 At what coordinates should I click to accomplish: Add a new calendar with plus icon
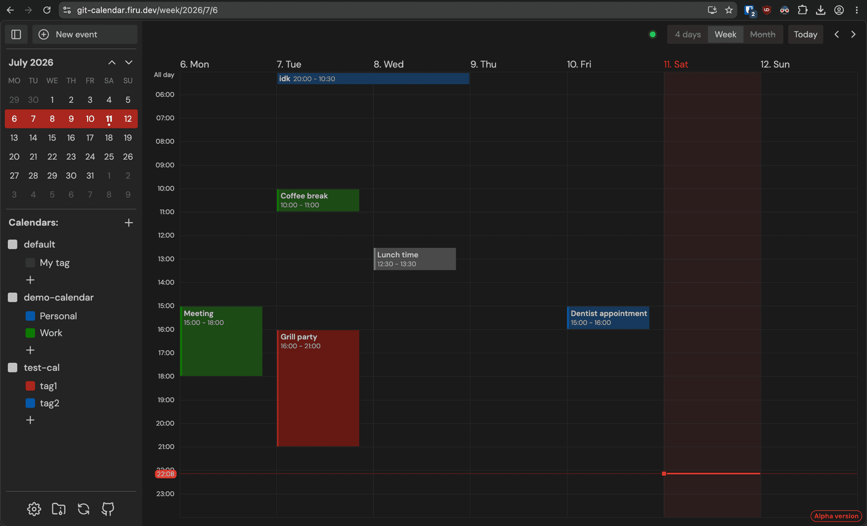click(x=129, y=223)
